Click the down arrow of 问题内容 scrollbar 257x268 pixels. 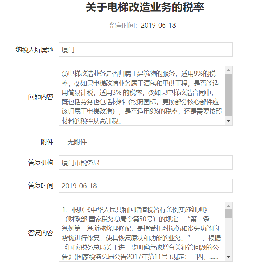tap(228, 121)
